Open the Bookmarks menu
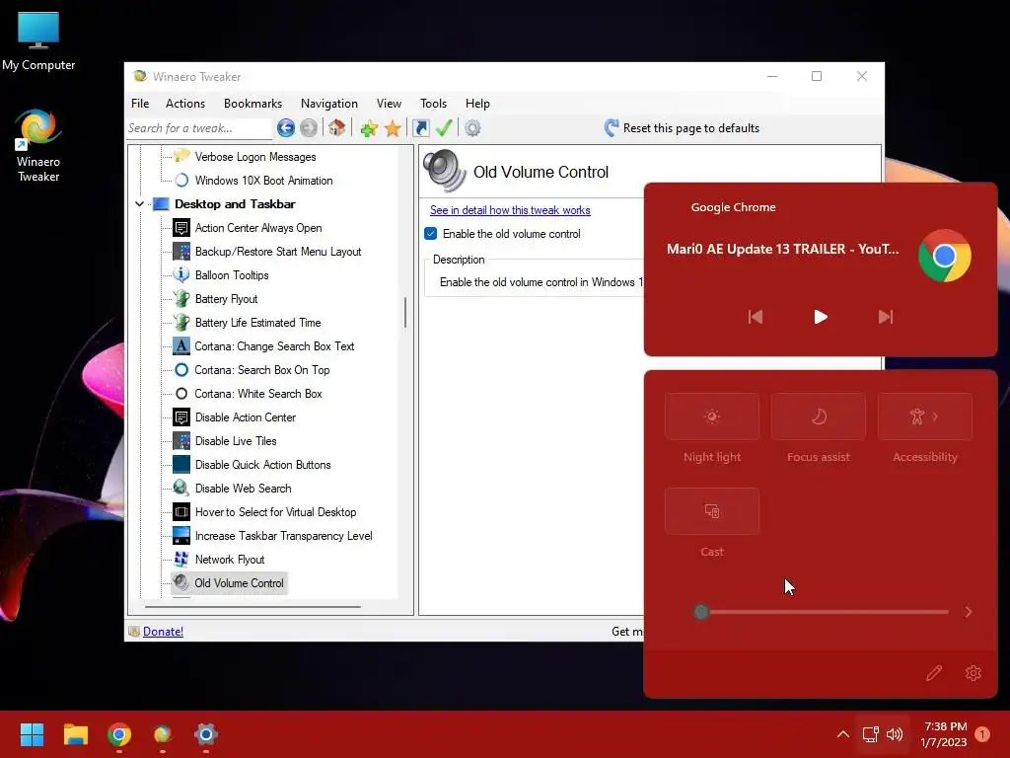Viewport: 1010px width, 758px height. tap(253, 103)
